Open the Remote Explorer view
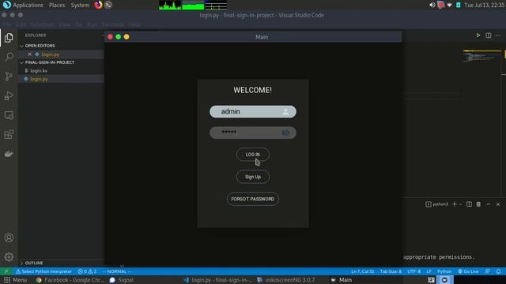Screen dimensions: 506x284 (9, 115)
